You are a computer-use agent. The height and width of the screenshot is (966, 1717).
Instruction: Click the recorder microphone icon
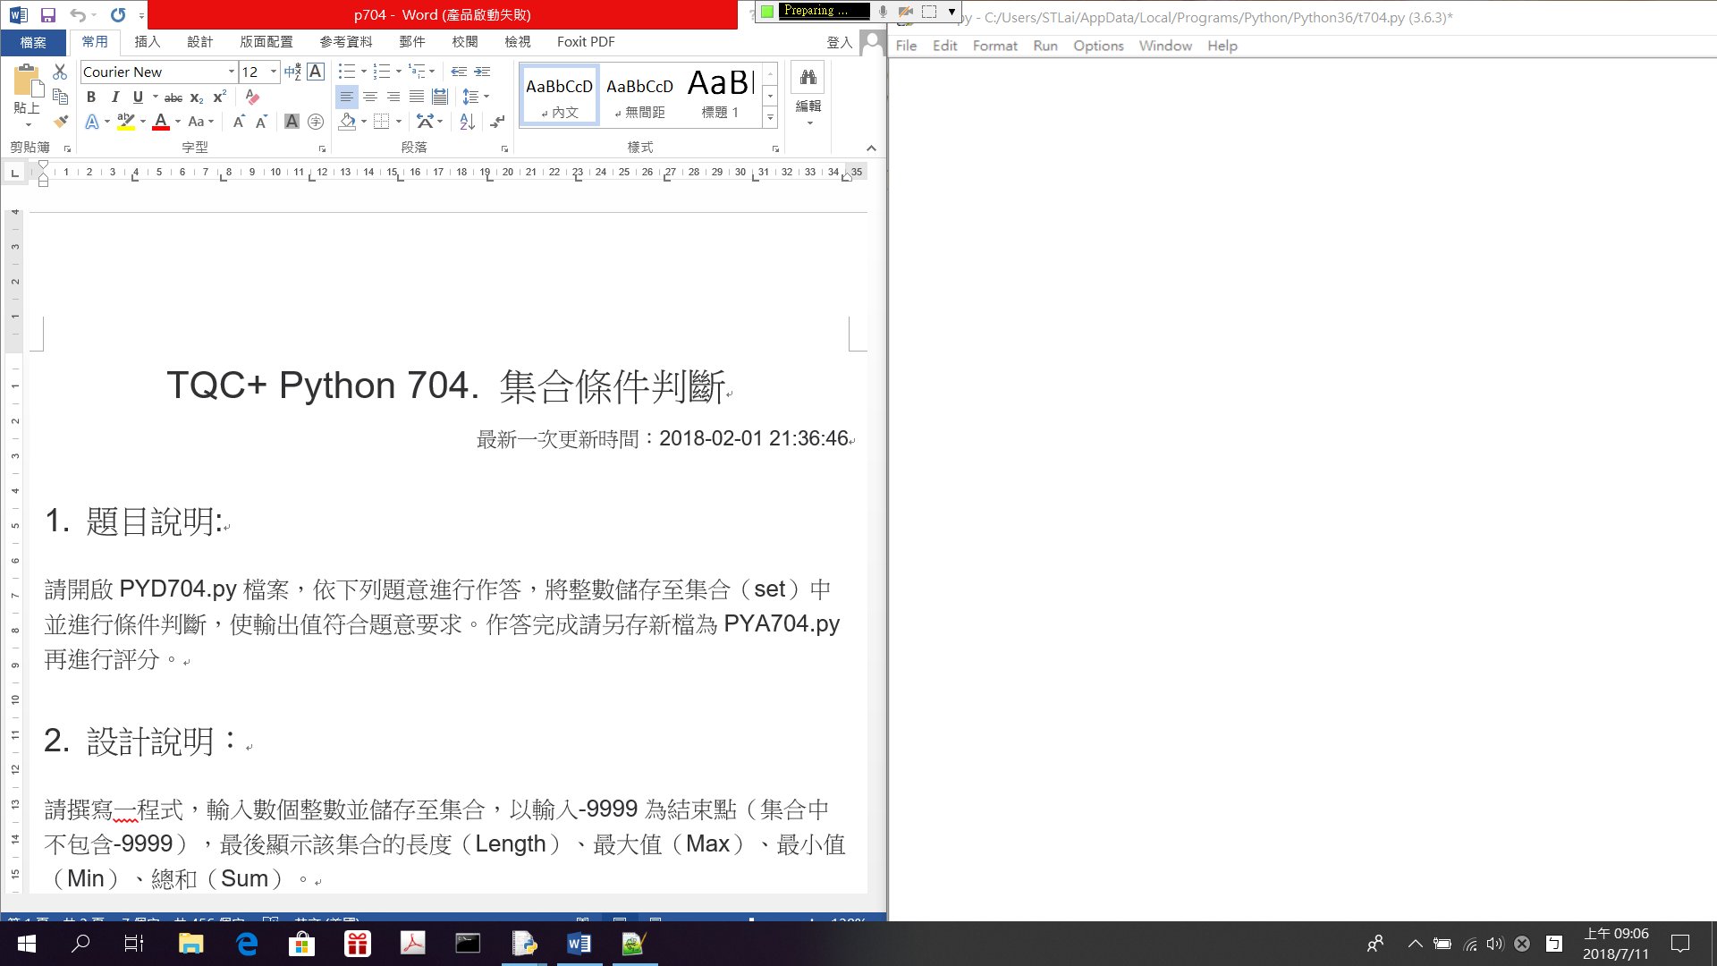coord(883,11)
